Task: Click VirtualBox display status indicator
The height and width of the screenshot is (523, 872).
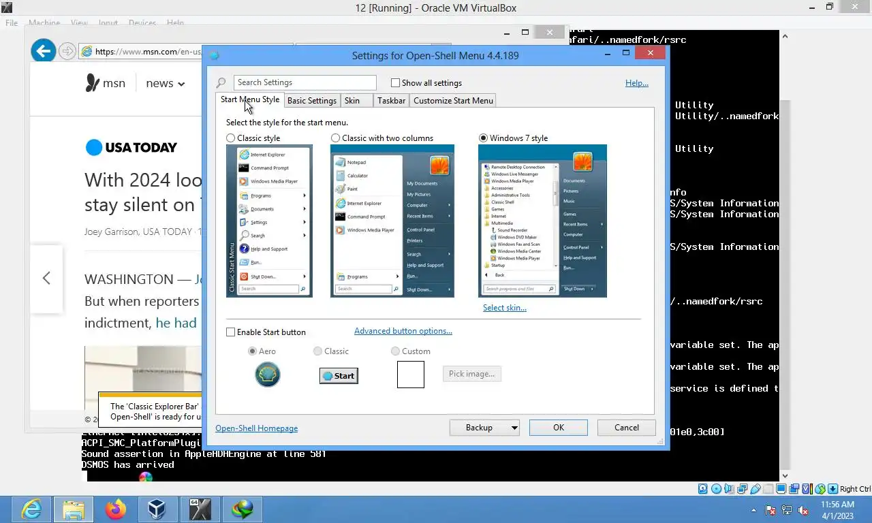Action: tap(781, 489)
